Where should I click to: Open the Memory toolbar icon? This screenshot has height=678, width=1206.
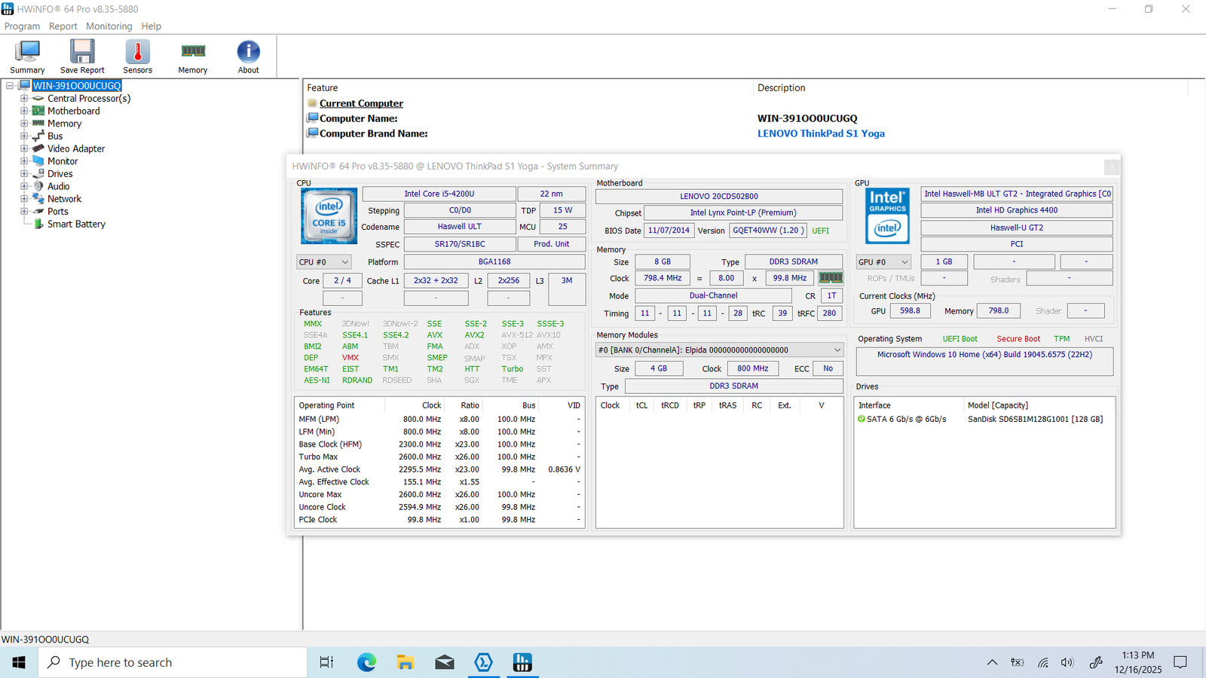point(193,56)
